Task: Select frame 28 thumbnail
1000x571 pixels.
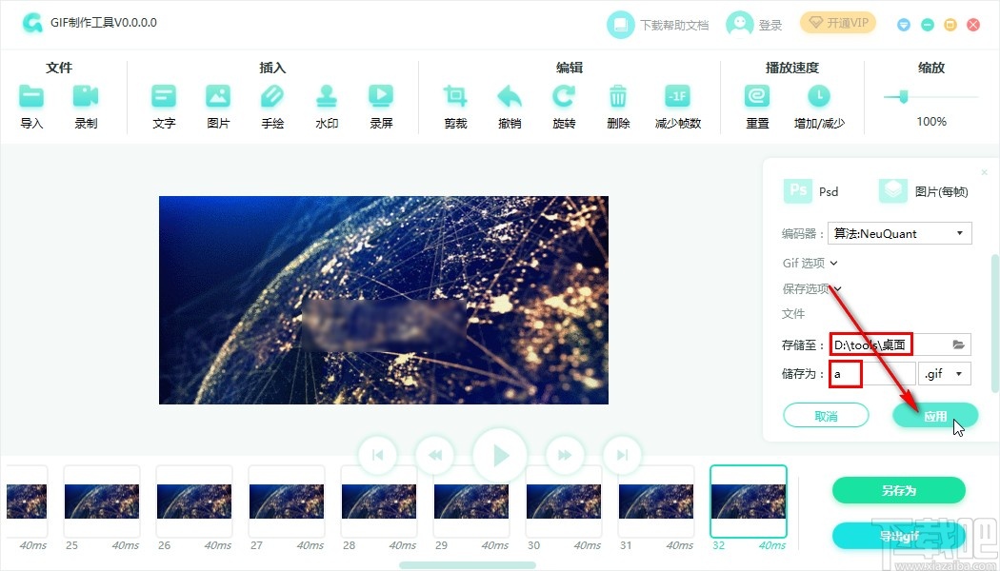Action: 379,502
